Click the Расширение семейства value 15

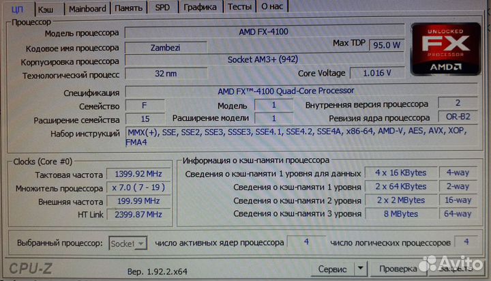click(x=145, y=119)
